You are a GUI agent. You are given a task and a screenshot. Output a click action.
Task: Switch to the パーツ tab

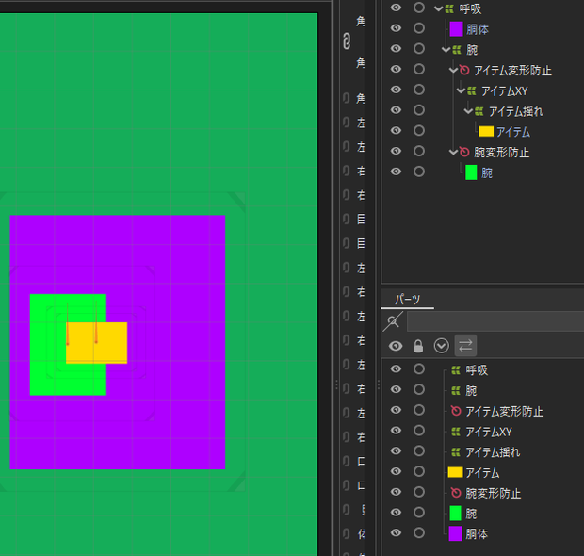tap(408, 299)
